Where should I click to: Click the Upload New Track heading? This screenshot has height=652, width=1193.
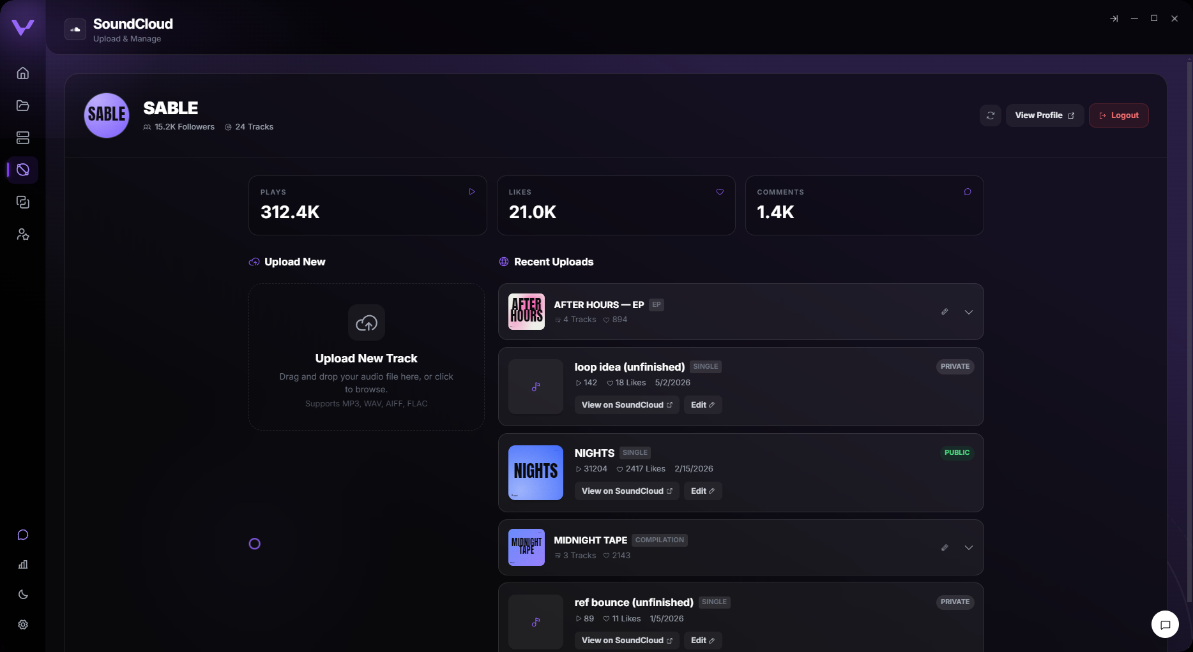(x=366, y=359)
